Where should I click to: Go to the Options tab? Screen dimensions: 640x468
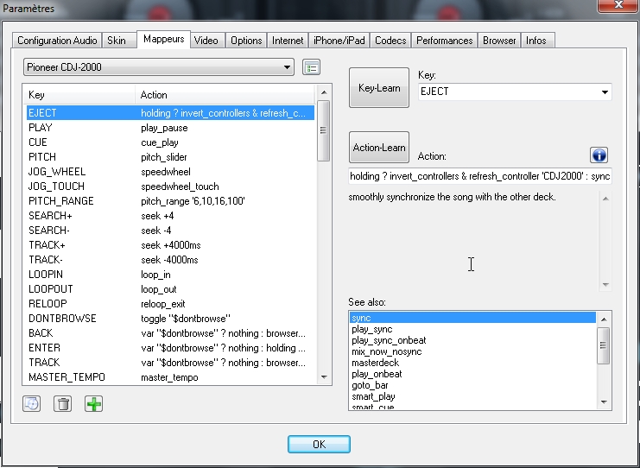(246, 41)
